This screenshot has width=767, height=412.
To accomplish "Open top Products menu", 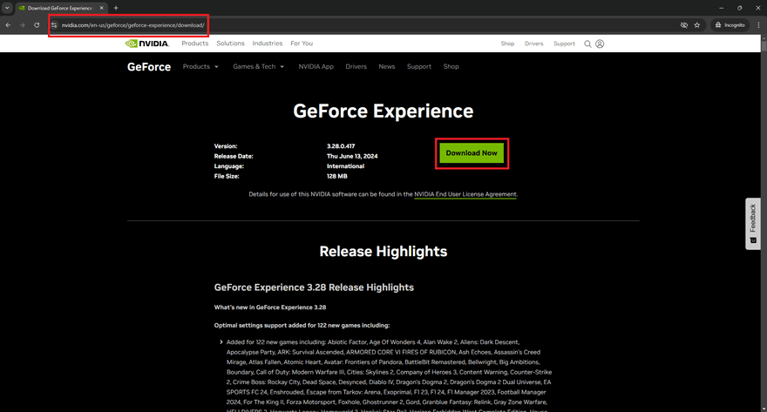I will point(194,44).
